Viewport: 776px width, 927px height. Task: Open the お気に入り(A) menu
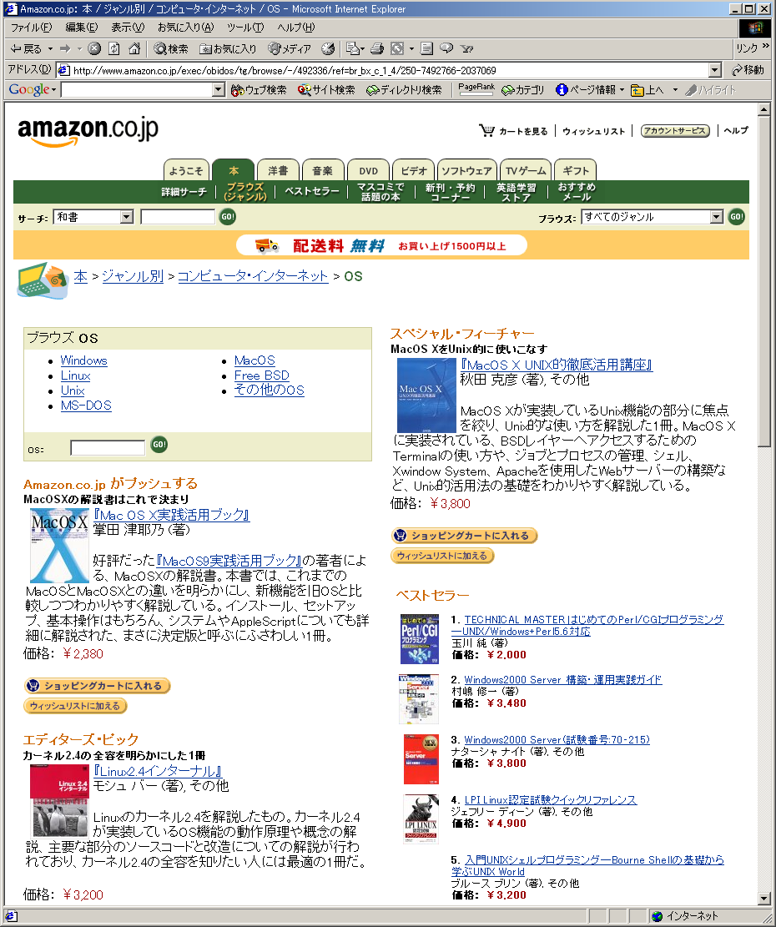185,28
